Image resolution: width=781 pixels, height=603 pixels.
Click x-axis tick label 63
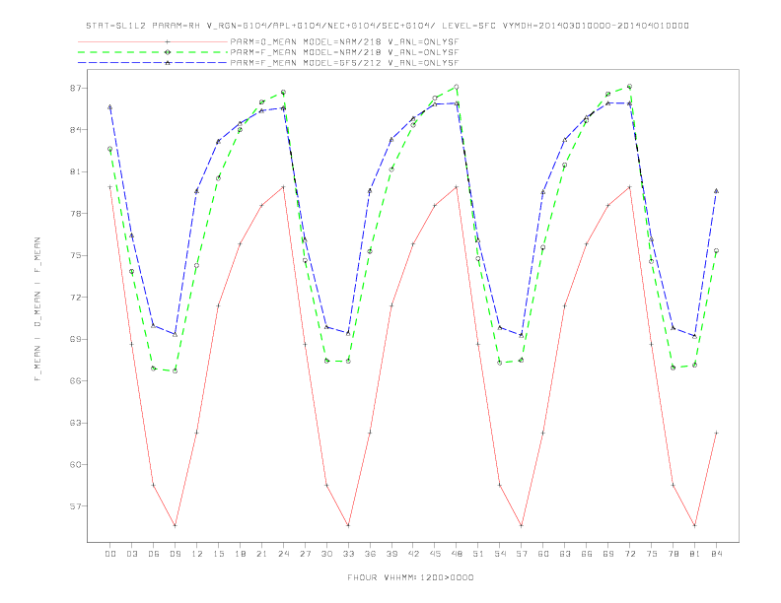[x=565, y=554]
